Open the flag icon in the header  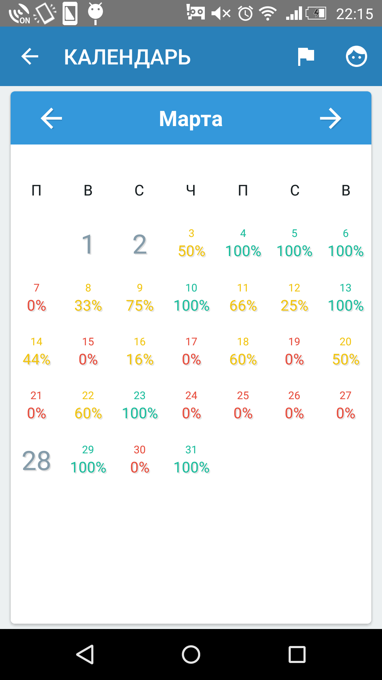click(306, 57)
